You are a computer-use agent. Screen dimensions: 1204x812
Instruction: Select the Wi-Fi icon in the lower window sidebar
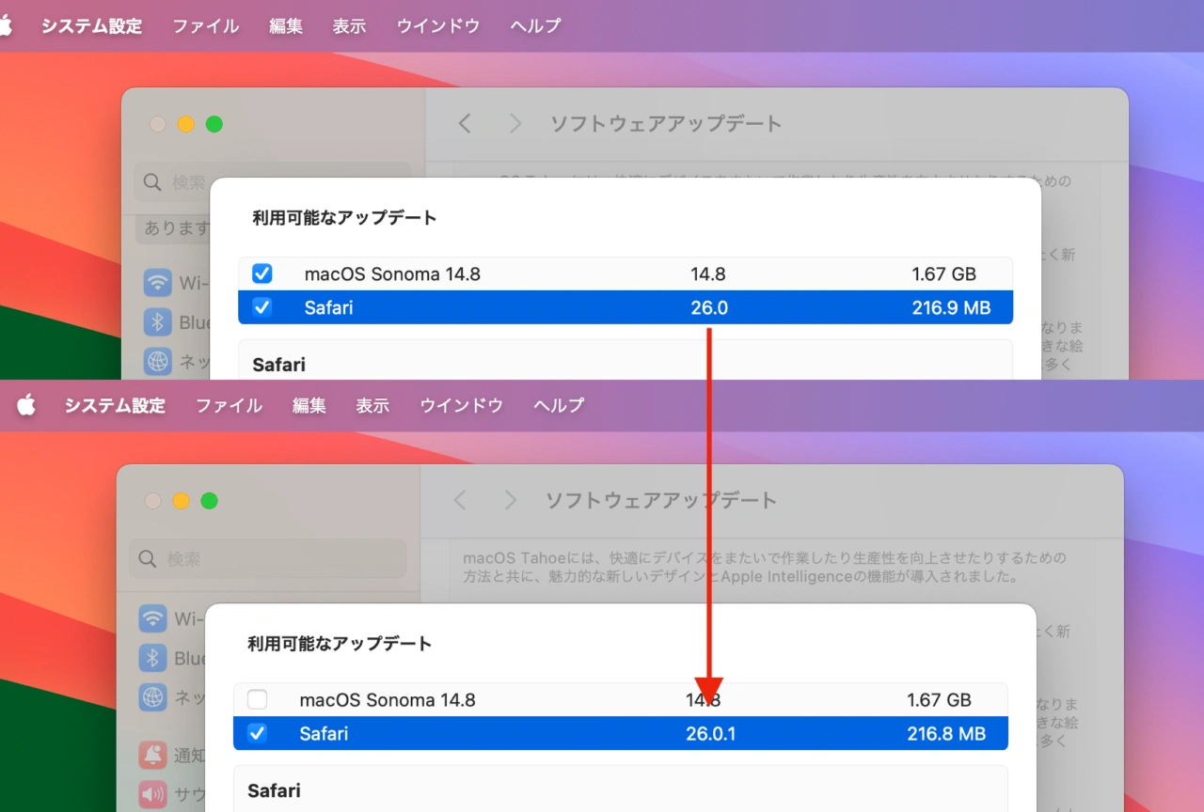[x=152, y=618]
